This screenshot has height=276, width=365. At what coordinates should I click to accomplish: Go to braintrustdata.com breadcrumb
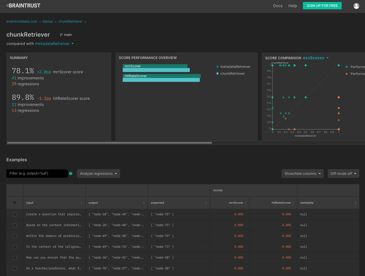(22, 22)
